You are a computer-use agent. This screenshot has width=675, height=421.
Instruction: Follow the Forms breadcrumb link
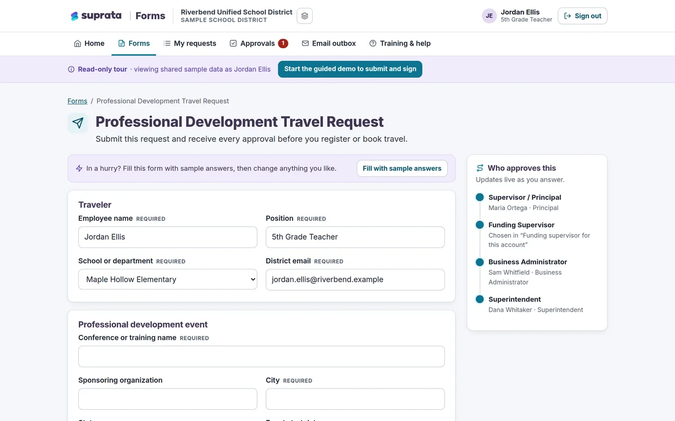[x=78, y=101]
